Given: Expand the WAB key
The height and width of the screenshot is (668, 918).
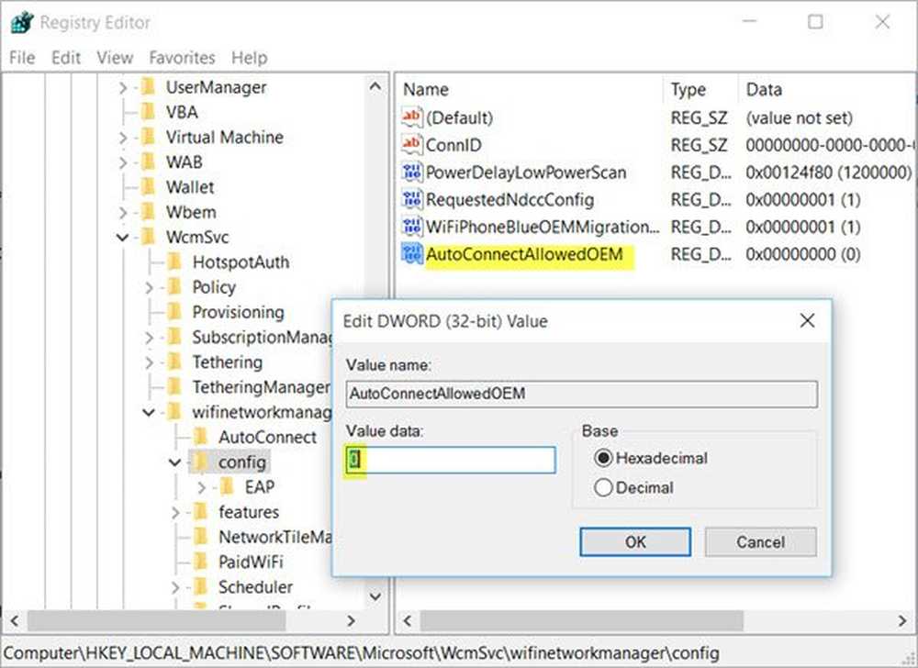Looking at the screenshot, I should point(122,162).
